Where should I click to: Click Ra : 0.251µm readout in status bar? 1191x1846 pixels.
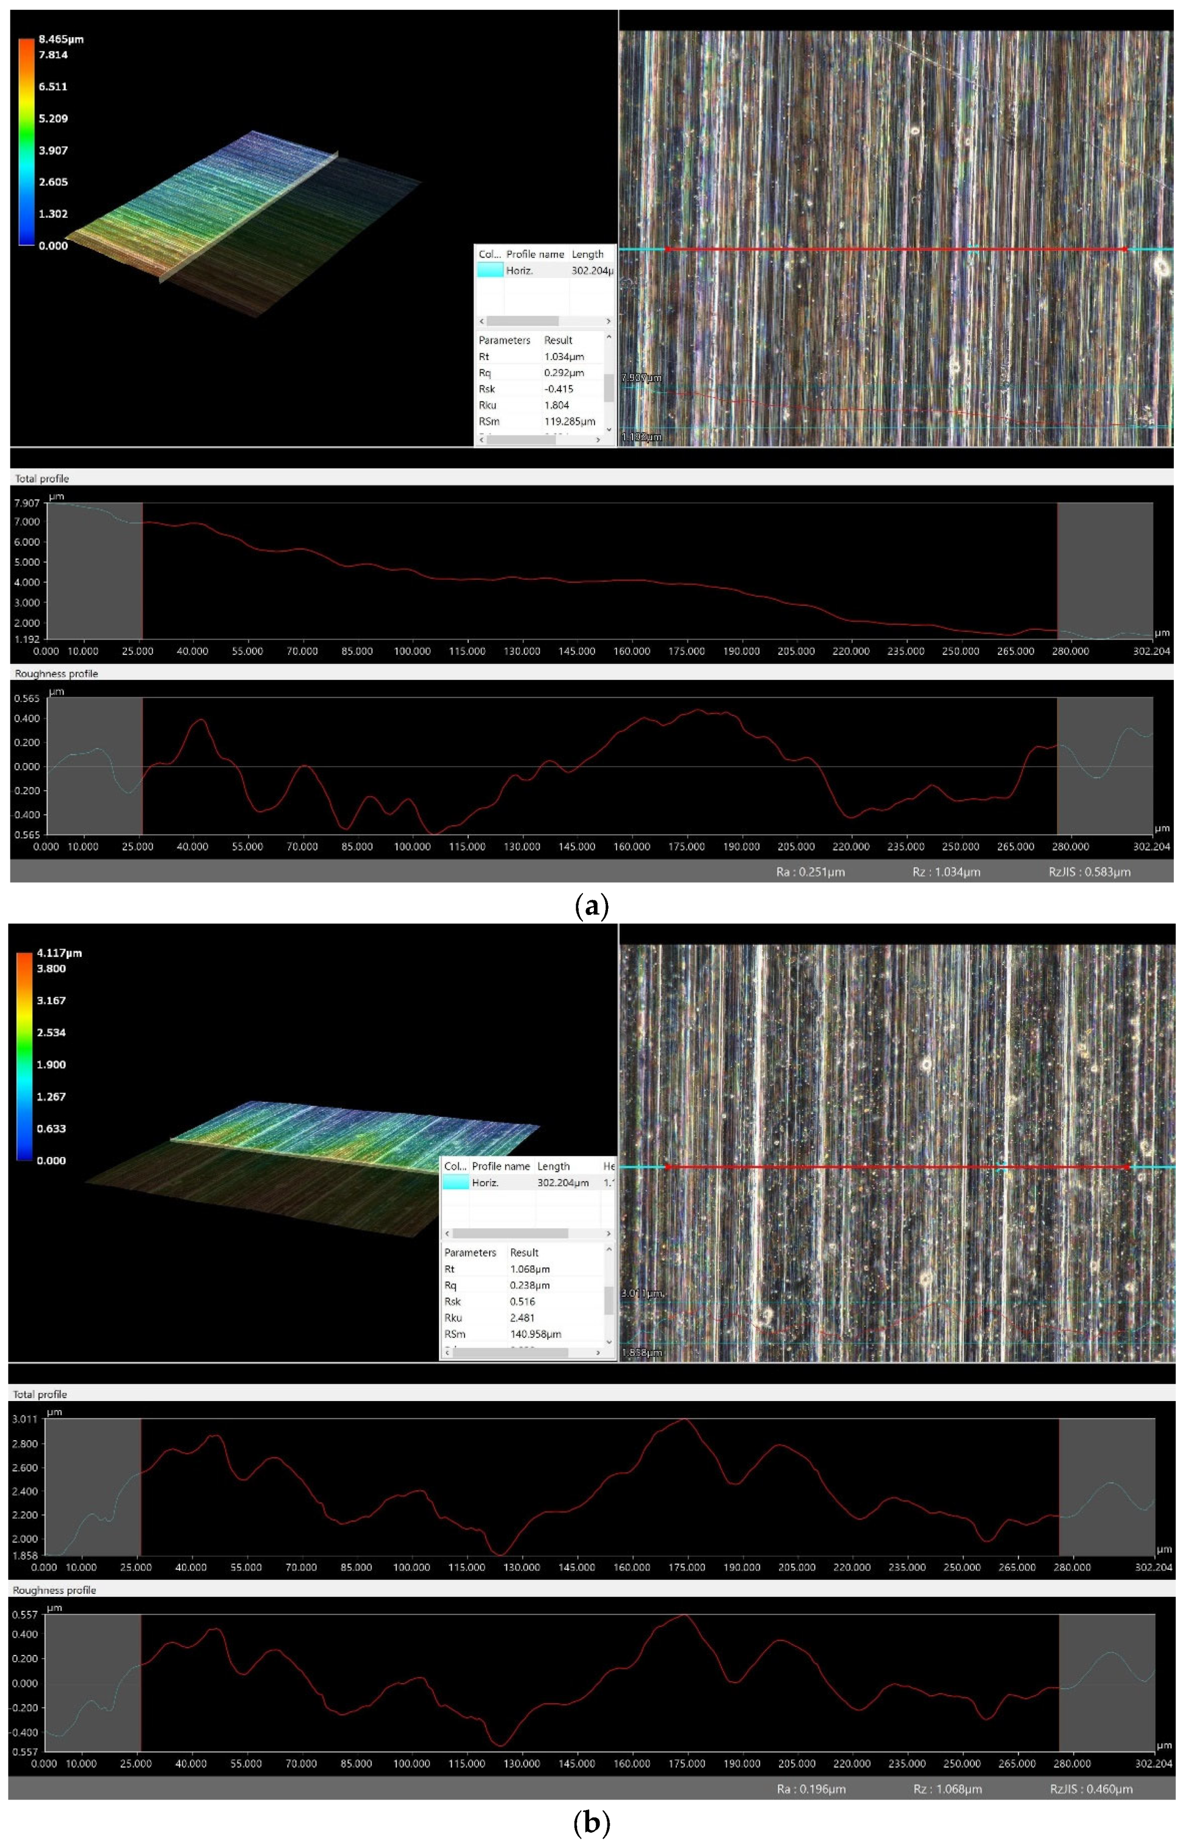pos(809,872)
